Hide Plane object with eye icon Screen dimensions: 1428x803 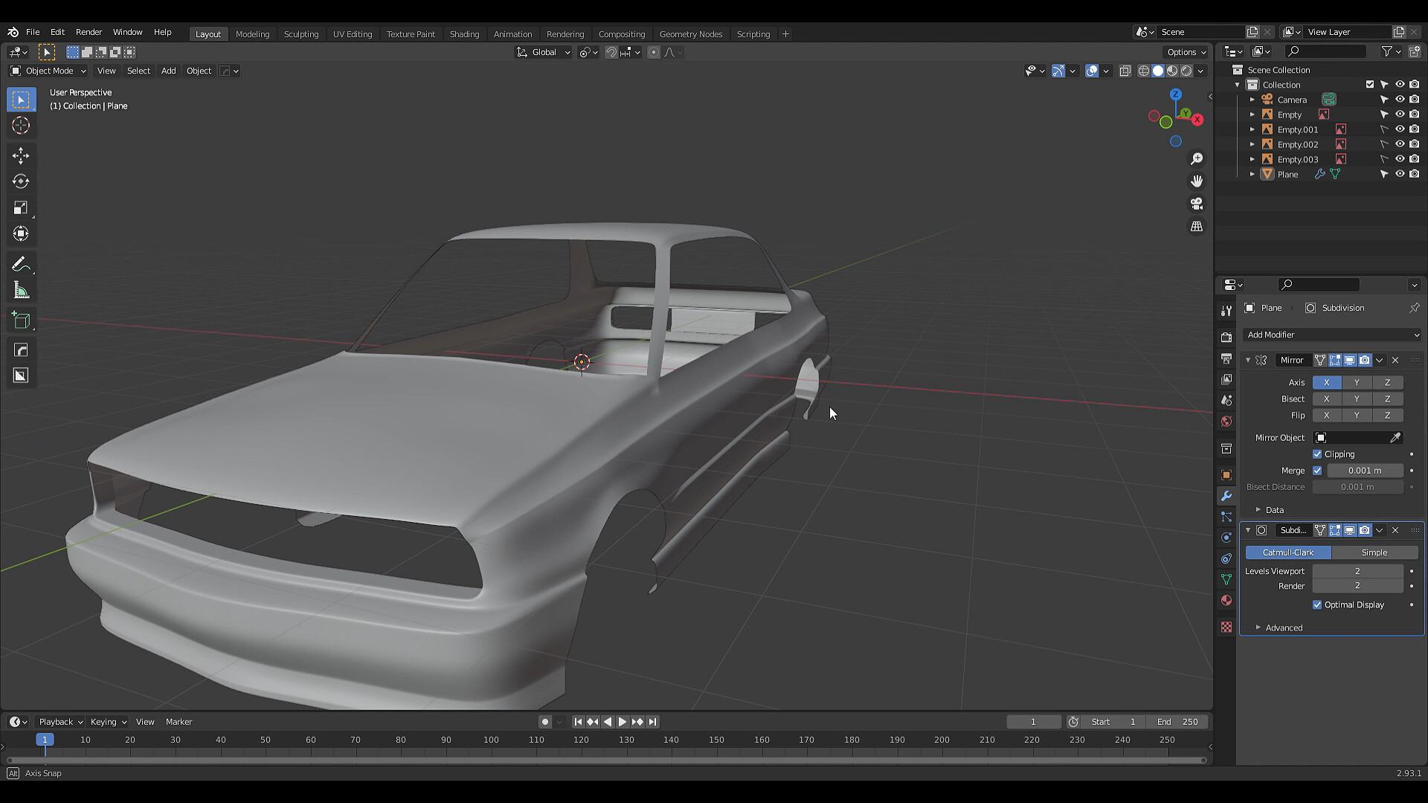pos(1399,174)
